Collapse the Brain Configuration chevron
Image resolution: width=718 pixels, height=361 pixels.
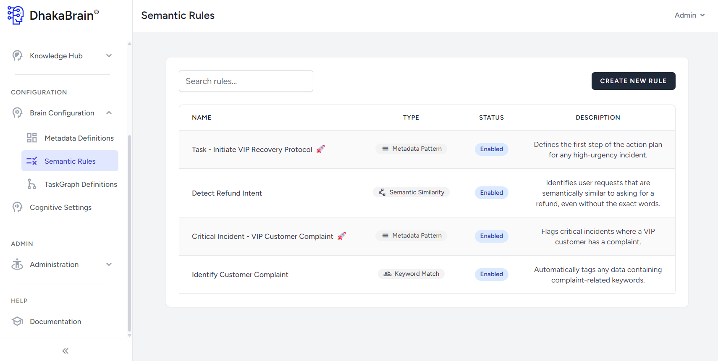point(109,113)
